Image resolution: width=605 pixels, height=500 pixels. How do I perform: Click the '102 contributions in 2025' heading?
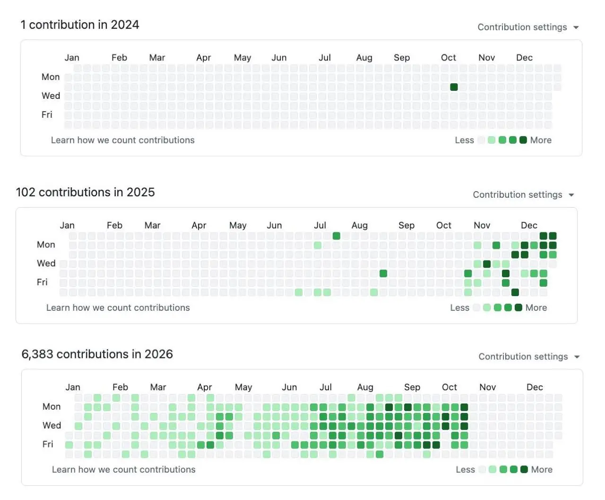(x=86, y=192)
